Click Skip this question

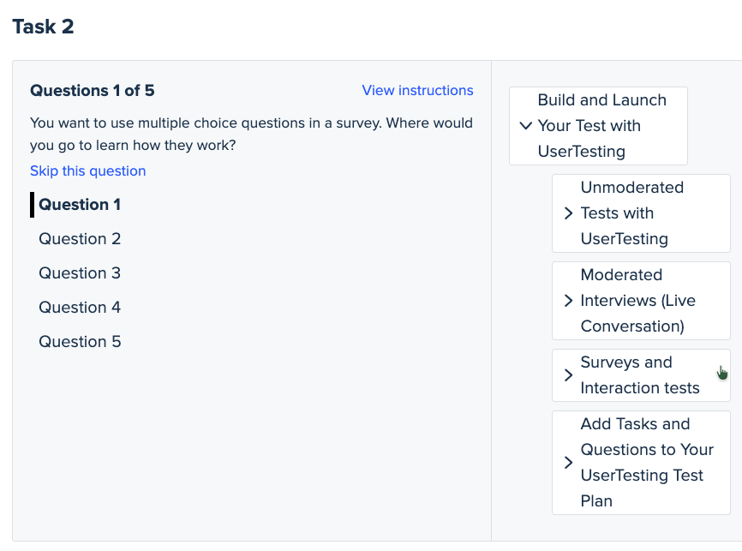coord(87,171)
